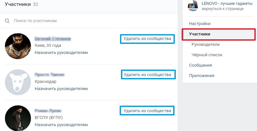Remove ВГСПУ member via 'Удалить из сообщества'
This screenshot has width=257, height=131.
pos(147,111)
